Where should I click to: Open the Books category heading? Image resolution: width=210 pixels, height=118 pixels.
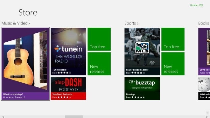pos(204,23)
